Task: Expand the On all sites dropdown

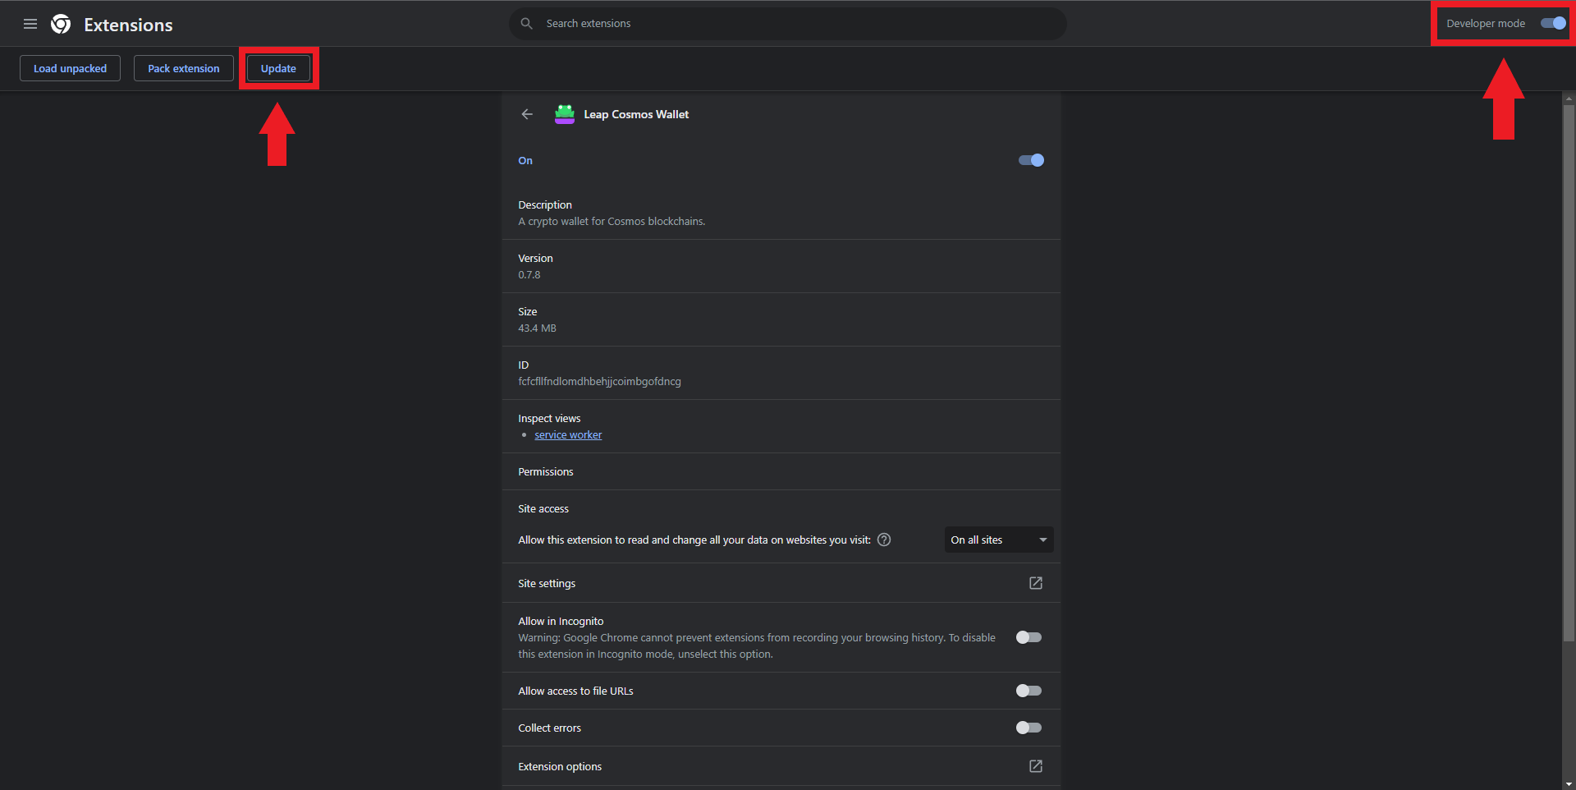Action: tap(998, 540)
